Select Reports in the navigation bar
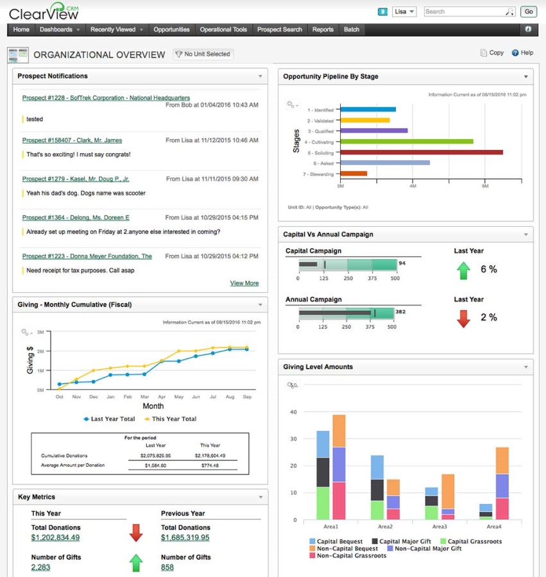Screen dimensions: 546x577 (323, 29)
